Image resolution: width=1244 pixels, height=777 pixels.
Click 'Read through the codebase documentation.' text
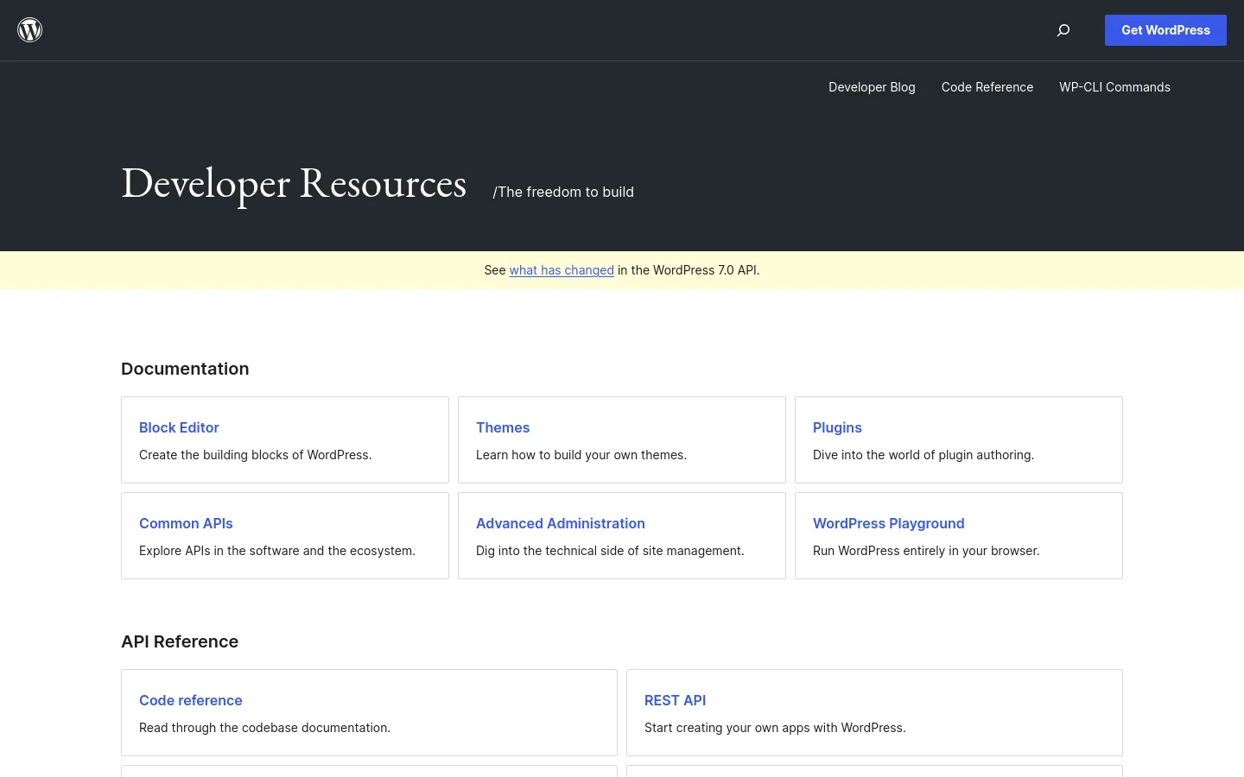[x=264, y=728]
